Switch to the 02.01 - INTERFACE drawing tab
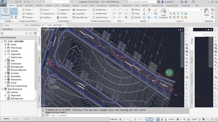 [x=33, y=25]
